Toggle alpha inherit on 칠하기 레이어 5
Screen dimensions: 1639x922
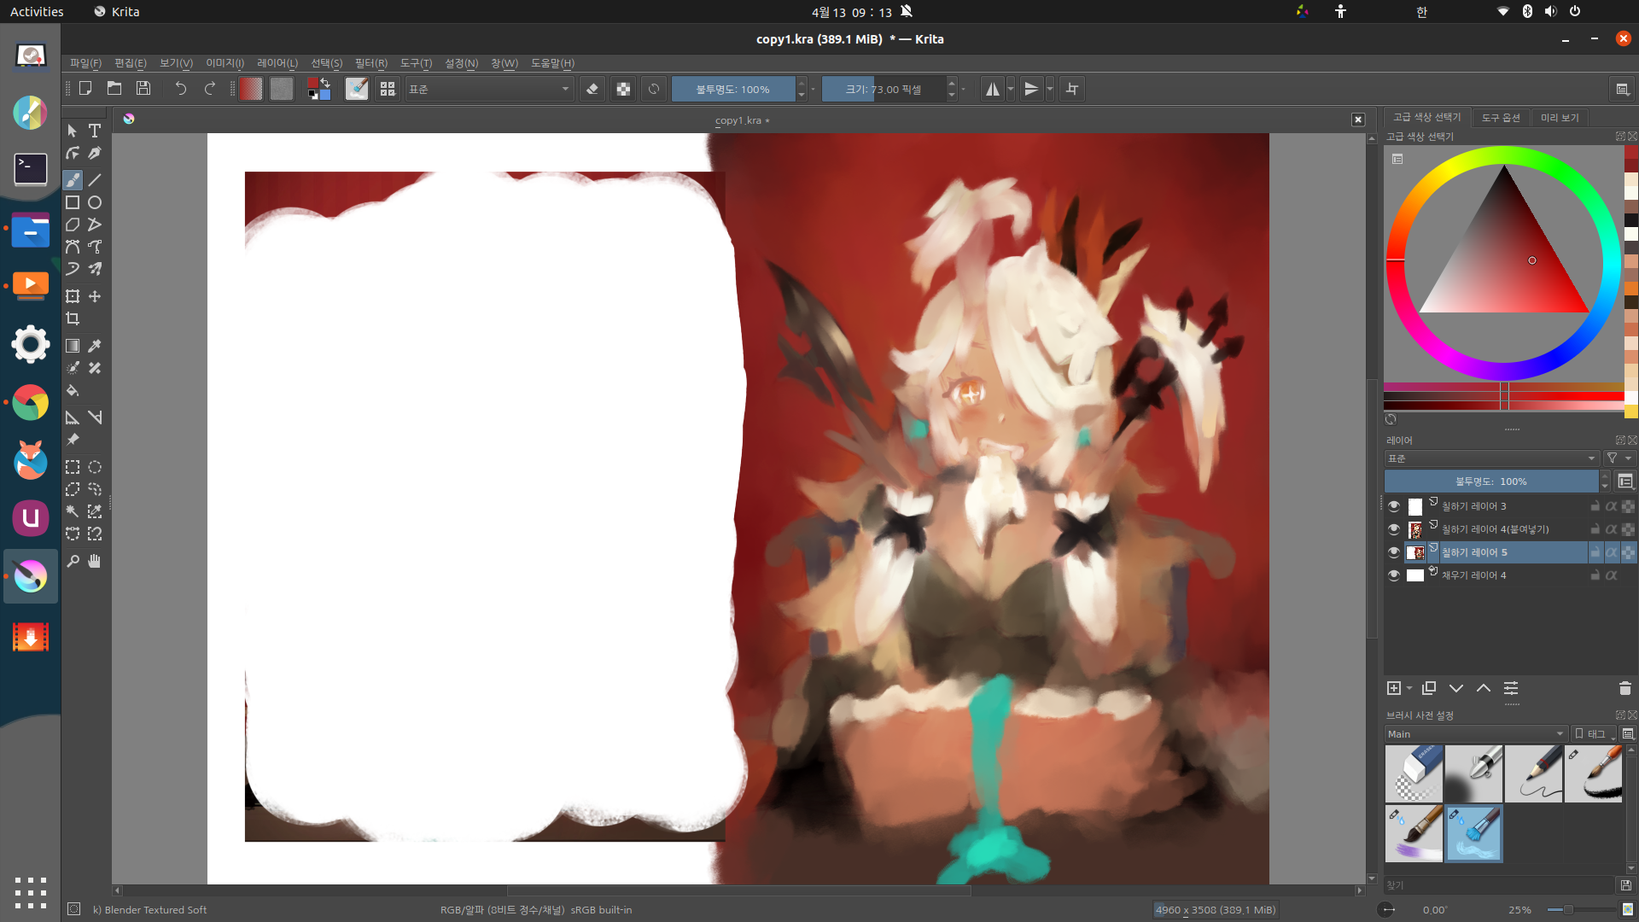click(x=1611, y=552)
